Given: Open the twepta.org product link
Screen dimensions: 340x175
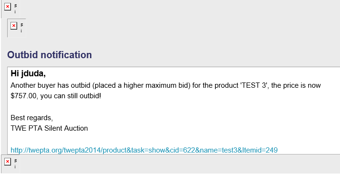Looking at the screenshot, I should (144, 150).
